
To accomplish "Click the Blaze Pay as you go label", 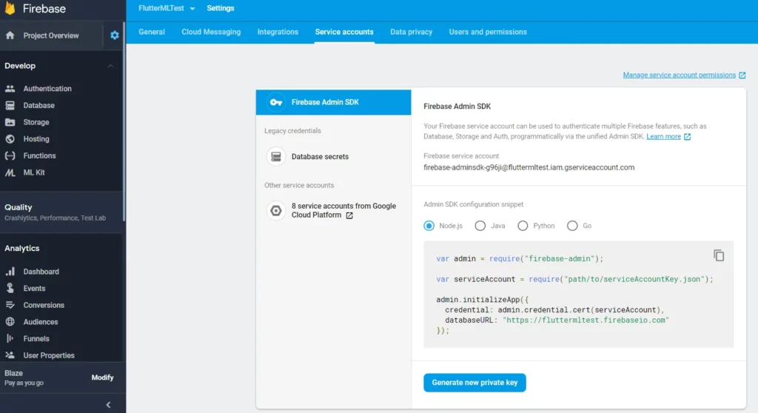I will (x=24, y=377).
